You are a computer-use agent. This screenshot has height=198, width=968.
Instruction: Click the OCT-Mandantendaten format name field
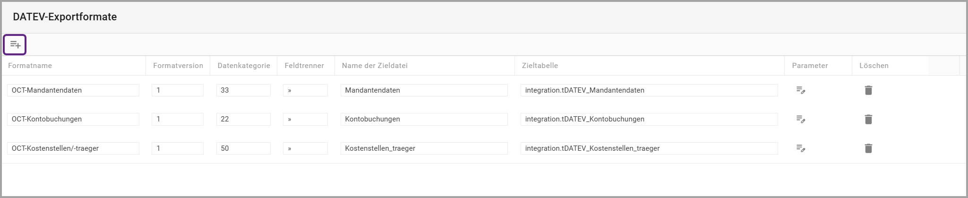click(x=73, y=90)
